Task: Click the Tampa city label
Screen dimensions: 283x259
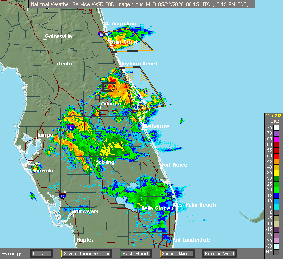Action: pos(45,135)
